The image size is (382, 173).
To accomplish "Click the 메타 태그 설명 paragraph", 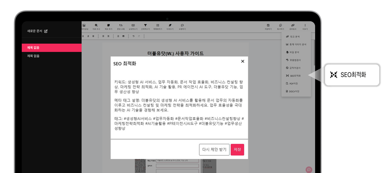I will (x=179, y=105).
